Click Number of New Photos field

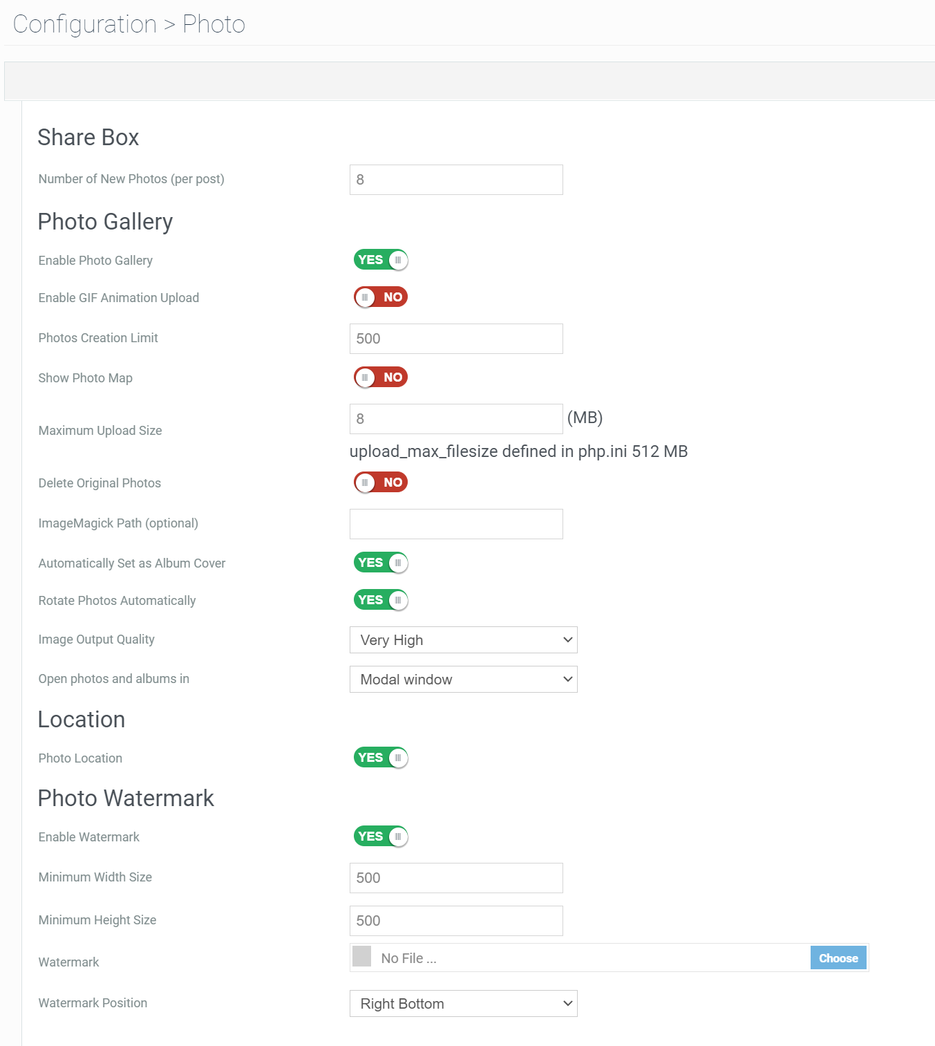[456, 180]
